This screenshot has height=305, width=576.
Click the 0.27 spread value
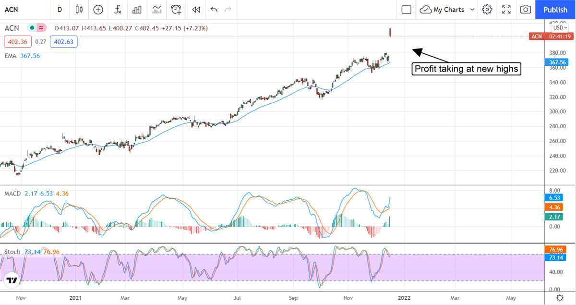(41, 42)
